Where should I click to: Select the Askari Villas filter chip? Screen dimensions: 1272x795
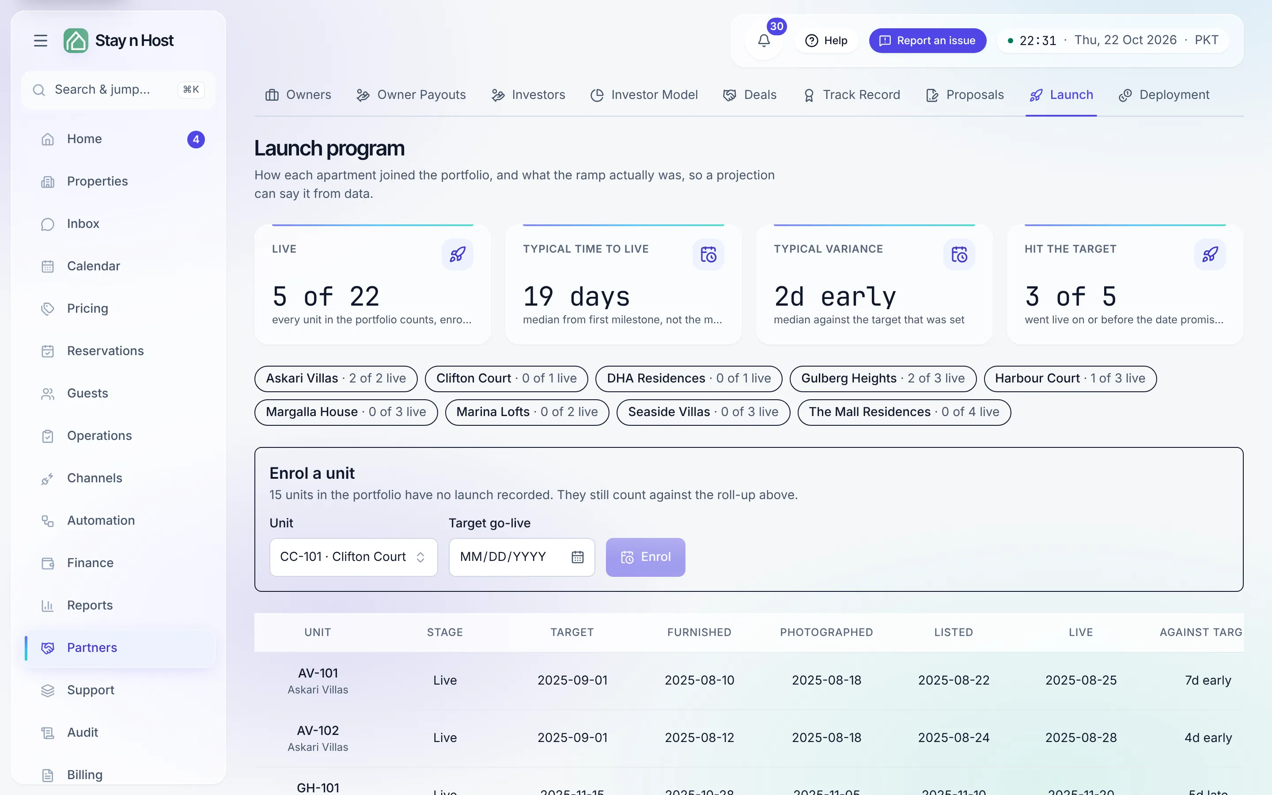pyautogui.click(x=336, y=379)
